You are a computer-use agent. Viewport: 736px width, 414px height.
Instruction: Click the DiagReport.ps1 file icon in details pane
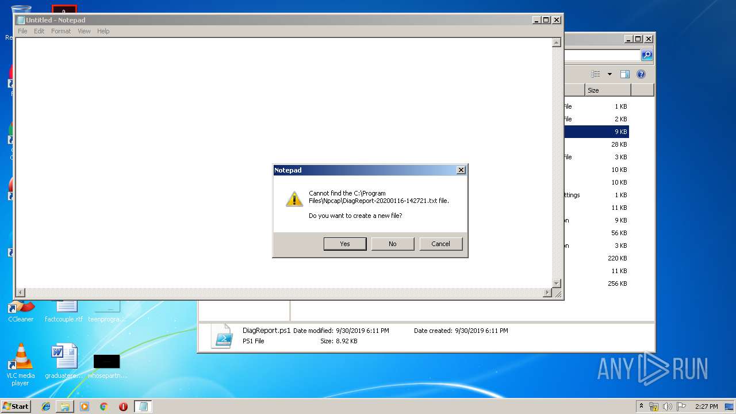222,336
